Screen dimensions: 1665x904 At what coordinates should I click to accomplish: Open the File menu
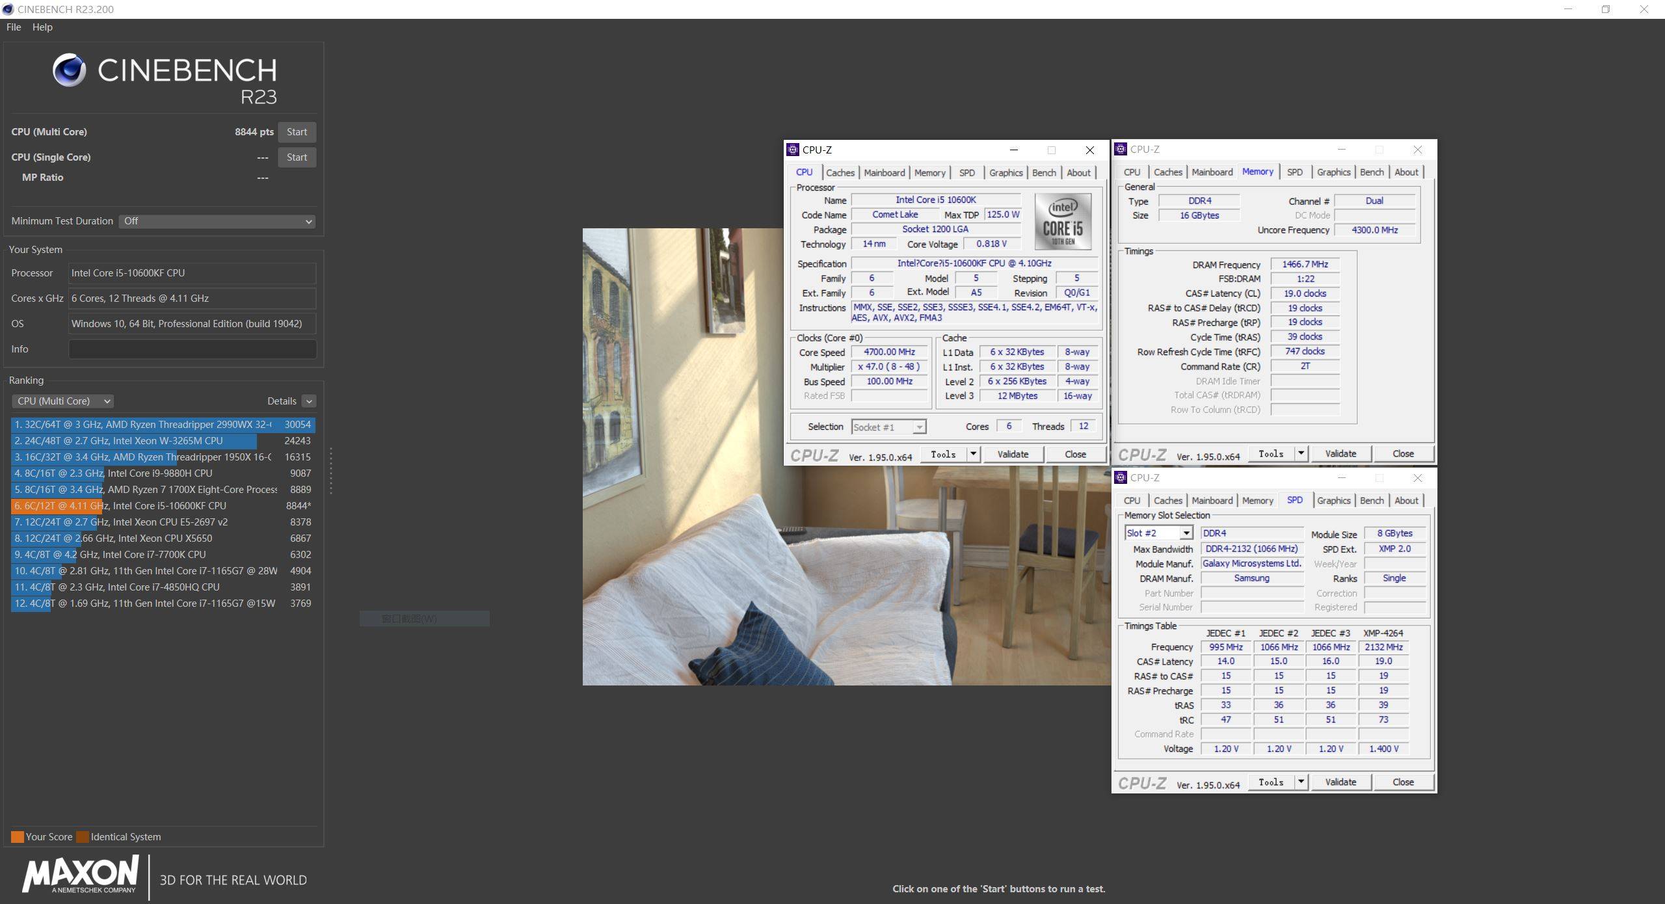coord(14,27)
